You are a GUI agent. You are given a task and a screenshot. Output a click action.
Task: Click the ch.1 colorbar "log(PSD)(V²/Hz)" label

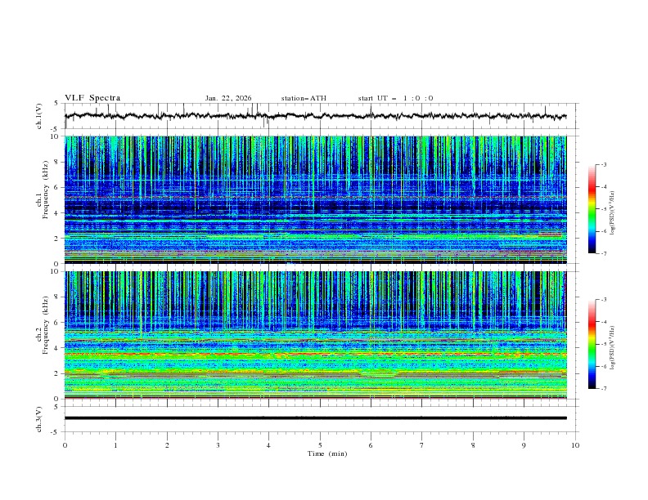612,213
